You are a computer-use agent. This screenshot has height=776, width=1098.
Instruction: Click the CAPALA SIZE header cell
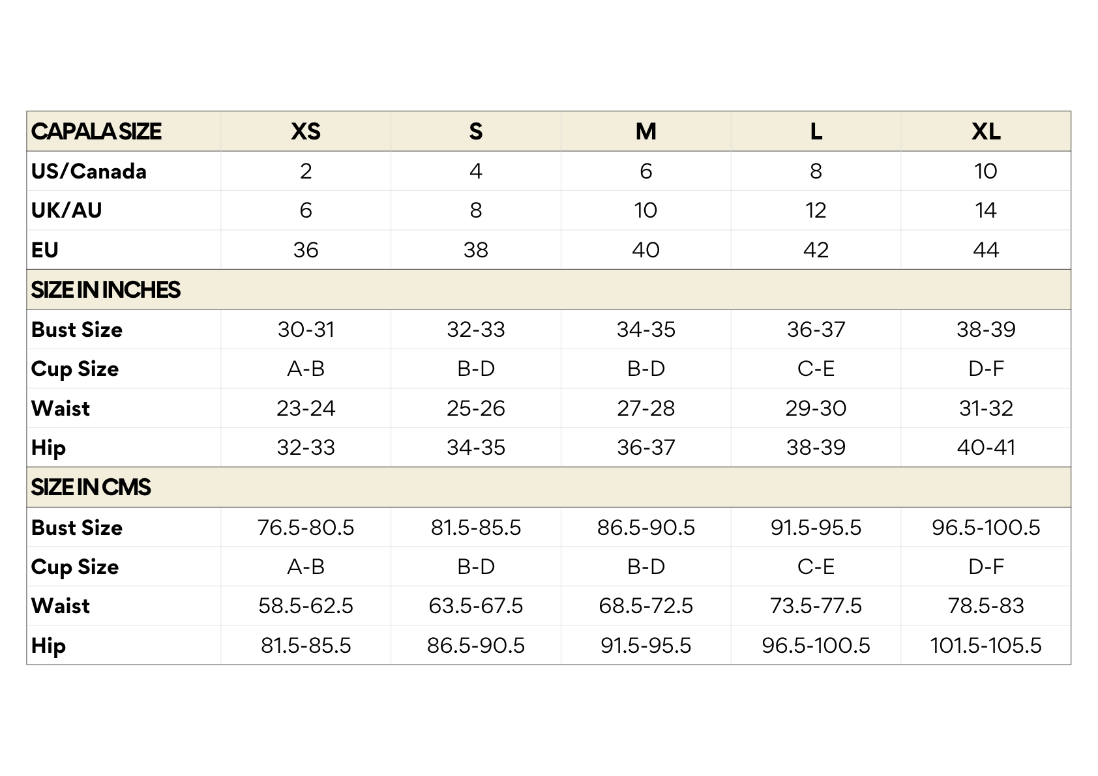(96, 132)
